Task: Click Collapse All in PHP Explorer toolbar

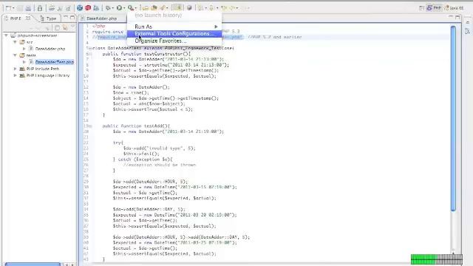Action: coord(57,28)
